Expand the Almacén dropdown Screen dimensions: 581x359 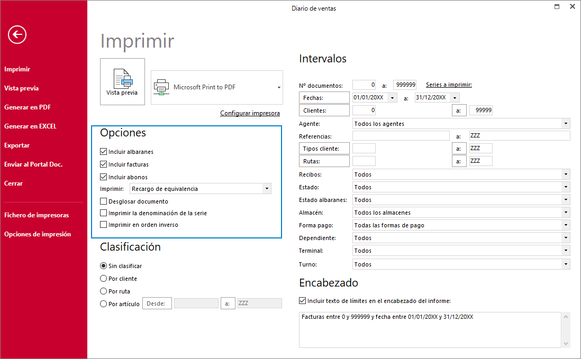coord(566,213)
